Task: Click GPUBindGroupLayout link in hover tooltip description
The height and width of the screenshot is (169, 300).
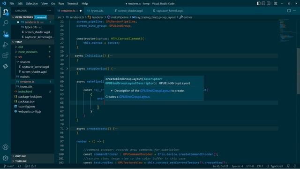Action: pyautogui.click(x=155, y=91)
